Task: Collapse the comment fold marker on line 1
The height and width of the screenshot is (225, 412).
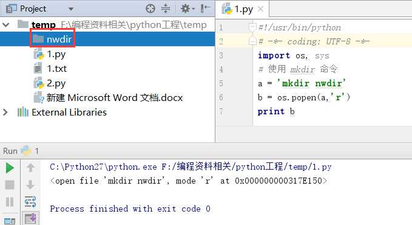Action: point(252,27)
